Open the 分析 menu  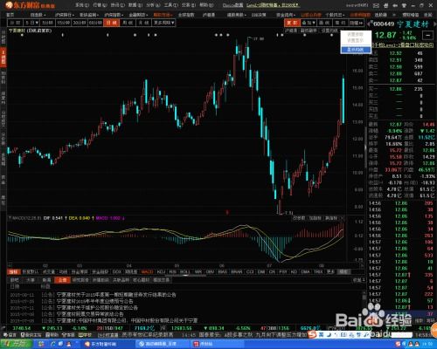coord(153,5)
